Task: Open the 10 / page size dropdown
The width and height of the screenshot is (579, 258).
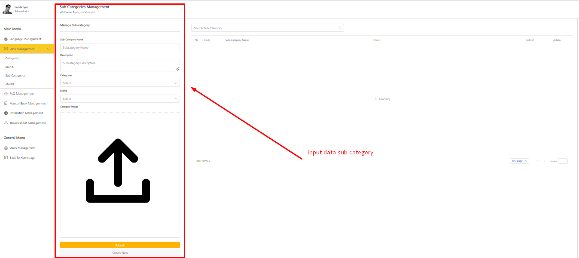Action: tap(519, 161)
